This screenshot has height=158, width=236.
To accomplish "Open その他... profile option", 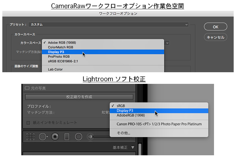I will pyautogui.click(x=159, y=133).
